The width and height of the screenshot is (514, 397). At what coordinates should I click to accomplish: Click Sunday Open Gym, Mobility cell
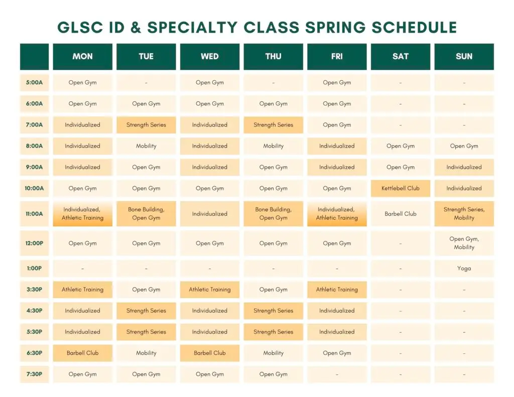click(x=464, y=243)
